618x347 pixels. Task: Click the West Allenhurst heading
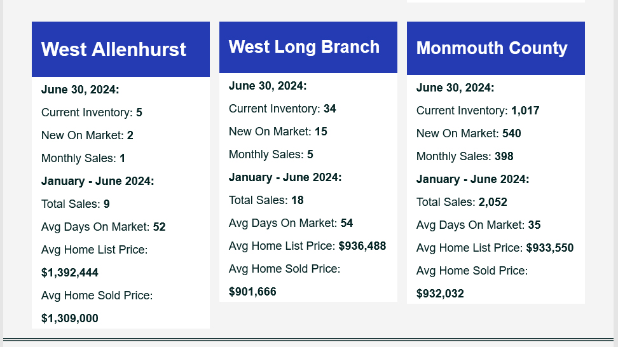tap(114, 50)
